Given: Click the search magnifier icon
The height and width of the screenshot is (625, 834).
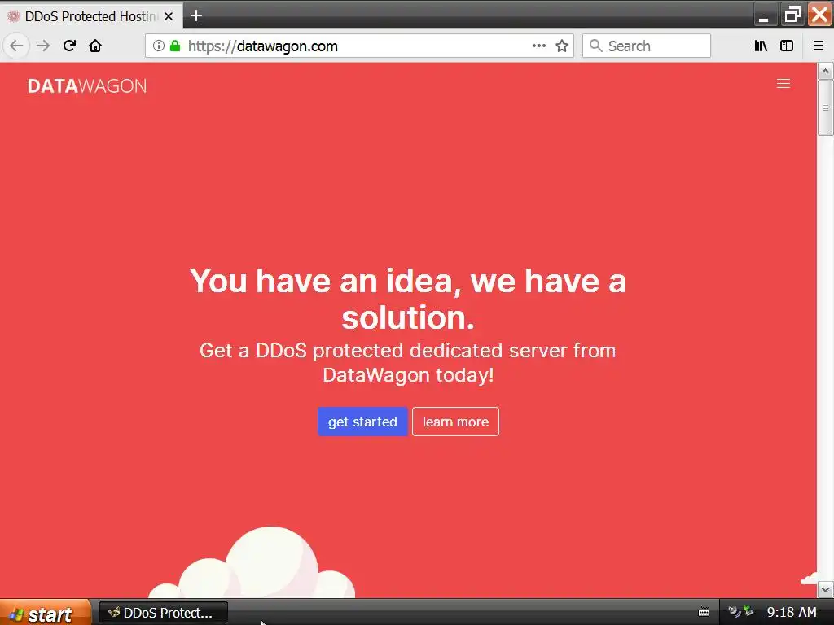Looking at the screenshot, I should (x=595, y=46).
